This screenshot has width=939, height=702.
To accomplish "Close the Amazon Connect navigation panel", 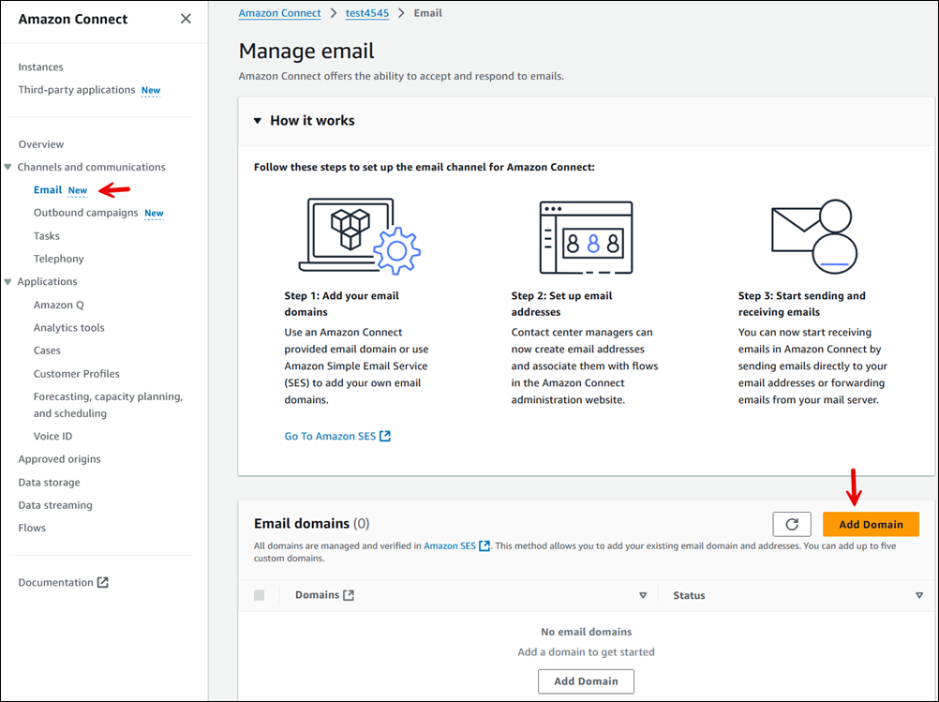I will coord(186,18).
